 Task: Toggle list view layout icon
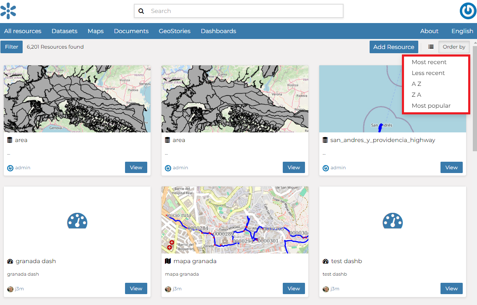point(431,47)
